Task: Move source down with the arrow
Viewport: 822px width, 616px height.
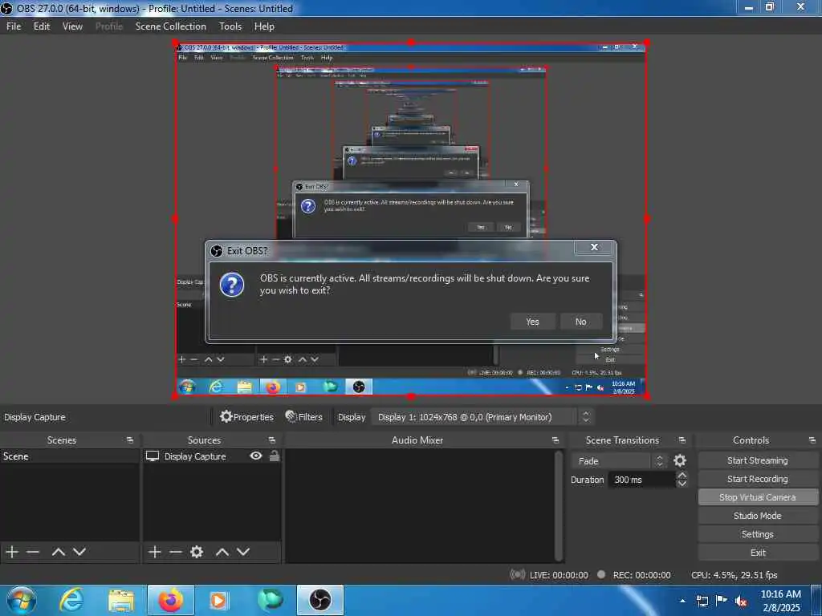Action: coord(242,552)
